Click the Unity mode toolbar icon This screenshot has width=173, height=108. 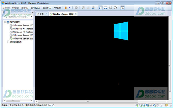(115, 8)
